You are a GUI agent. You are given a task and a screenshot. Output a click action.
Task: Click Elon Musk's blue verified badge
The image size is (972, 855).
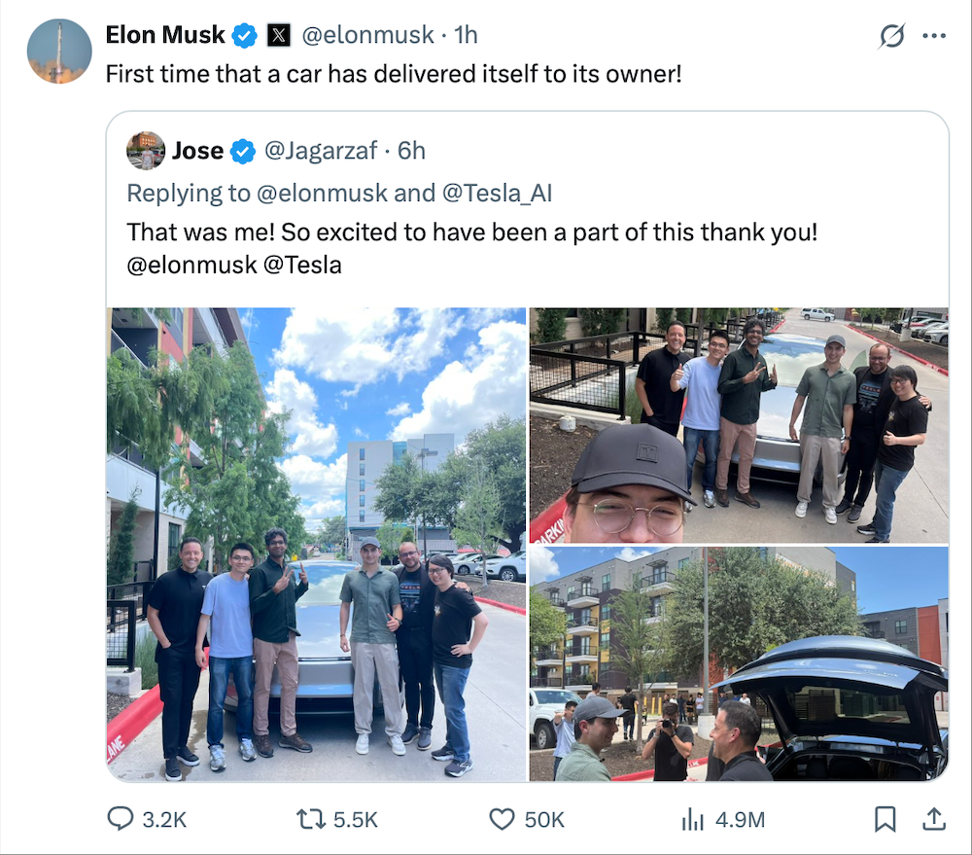click(x=244, y=35)
